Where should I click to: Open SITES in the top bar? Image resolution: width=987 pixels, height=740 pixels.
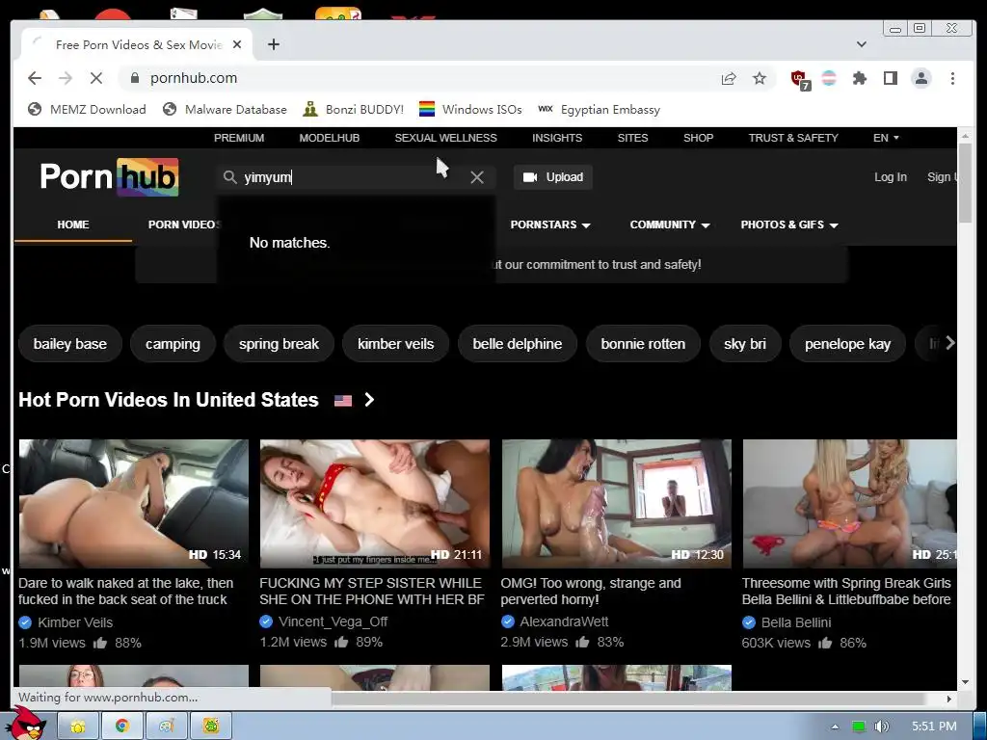632,138
